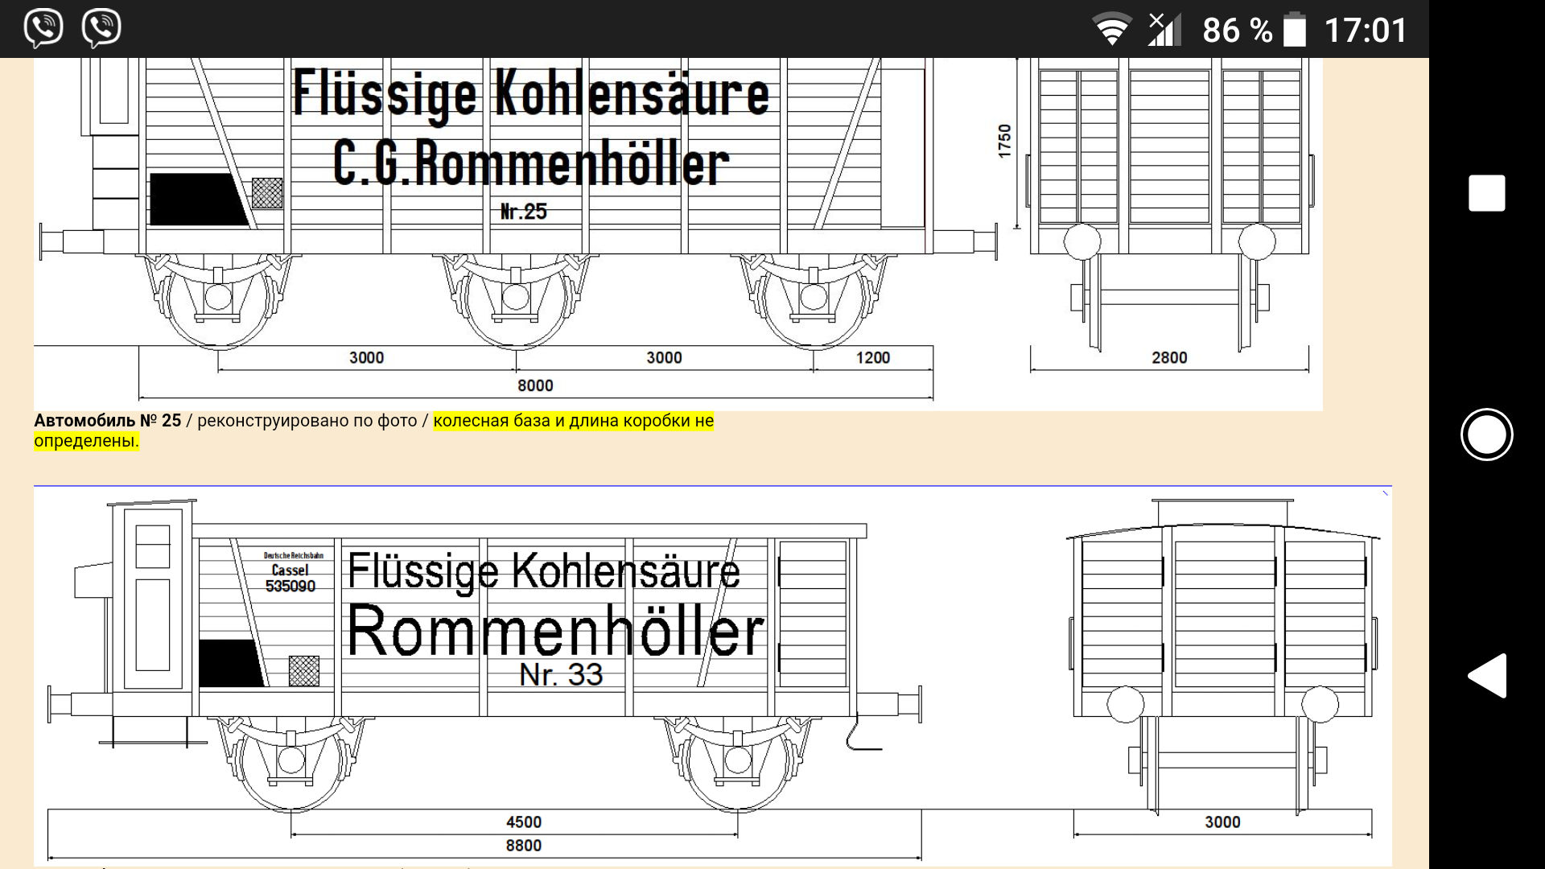The image size is (1545, 869).
Task: Tap the bold caption 'Автомобиль № 25'
Action: click(107, 421)
